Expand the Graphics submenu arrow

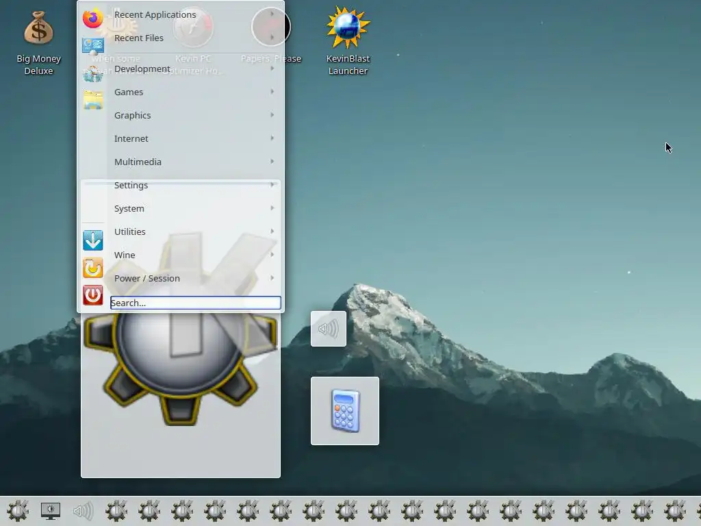[272, 115]
